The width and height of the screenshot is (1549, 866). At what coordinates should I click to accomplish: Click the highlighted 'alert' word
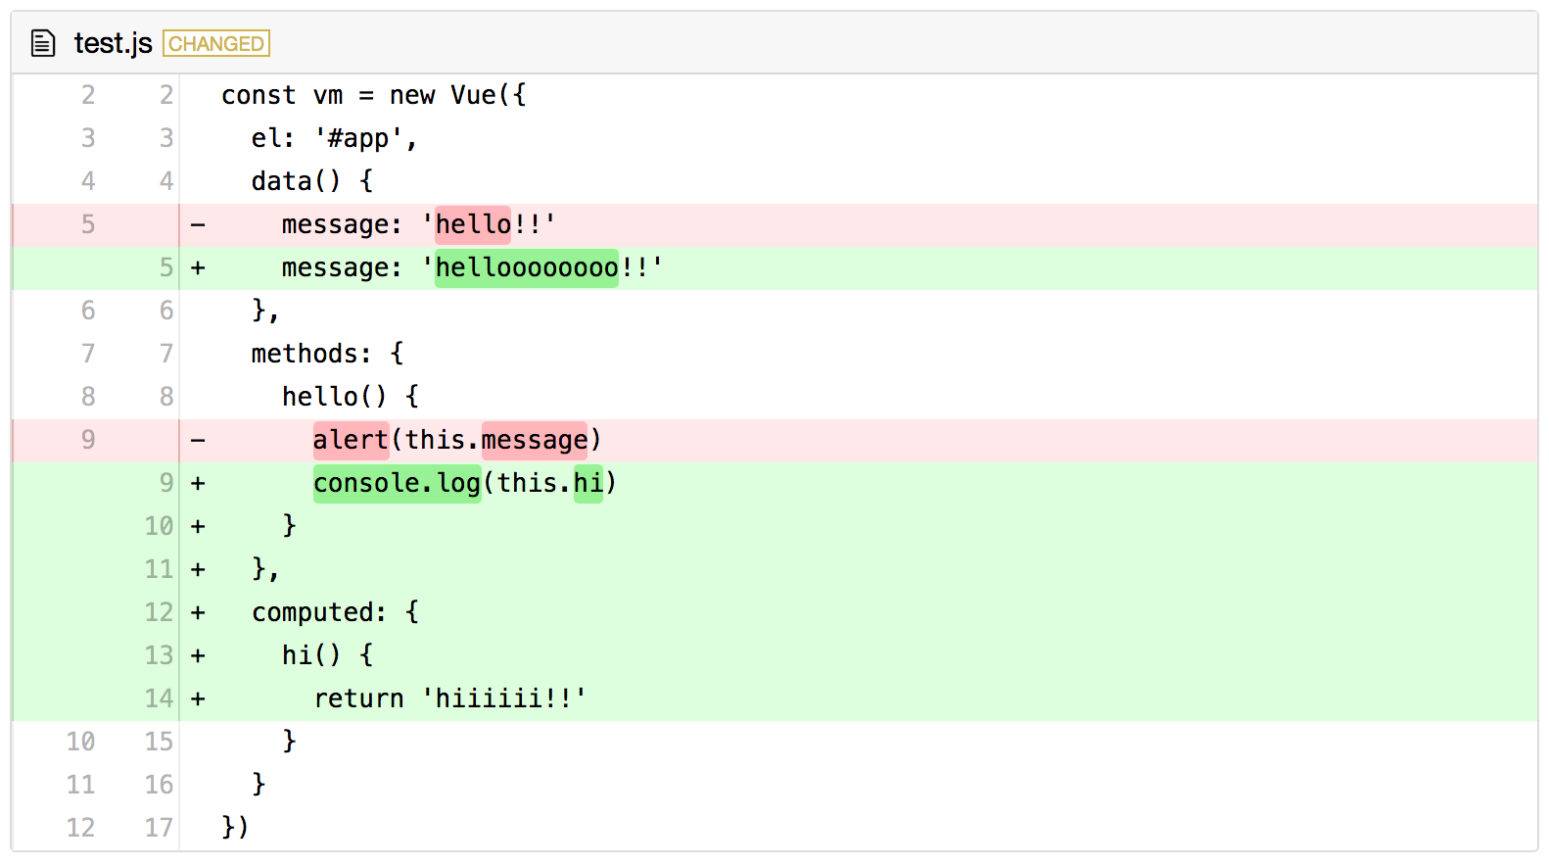coord(351,440)
